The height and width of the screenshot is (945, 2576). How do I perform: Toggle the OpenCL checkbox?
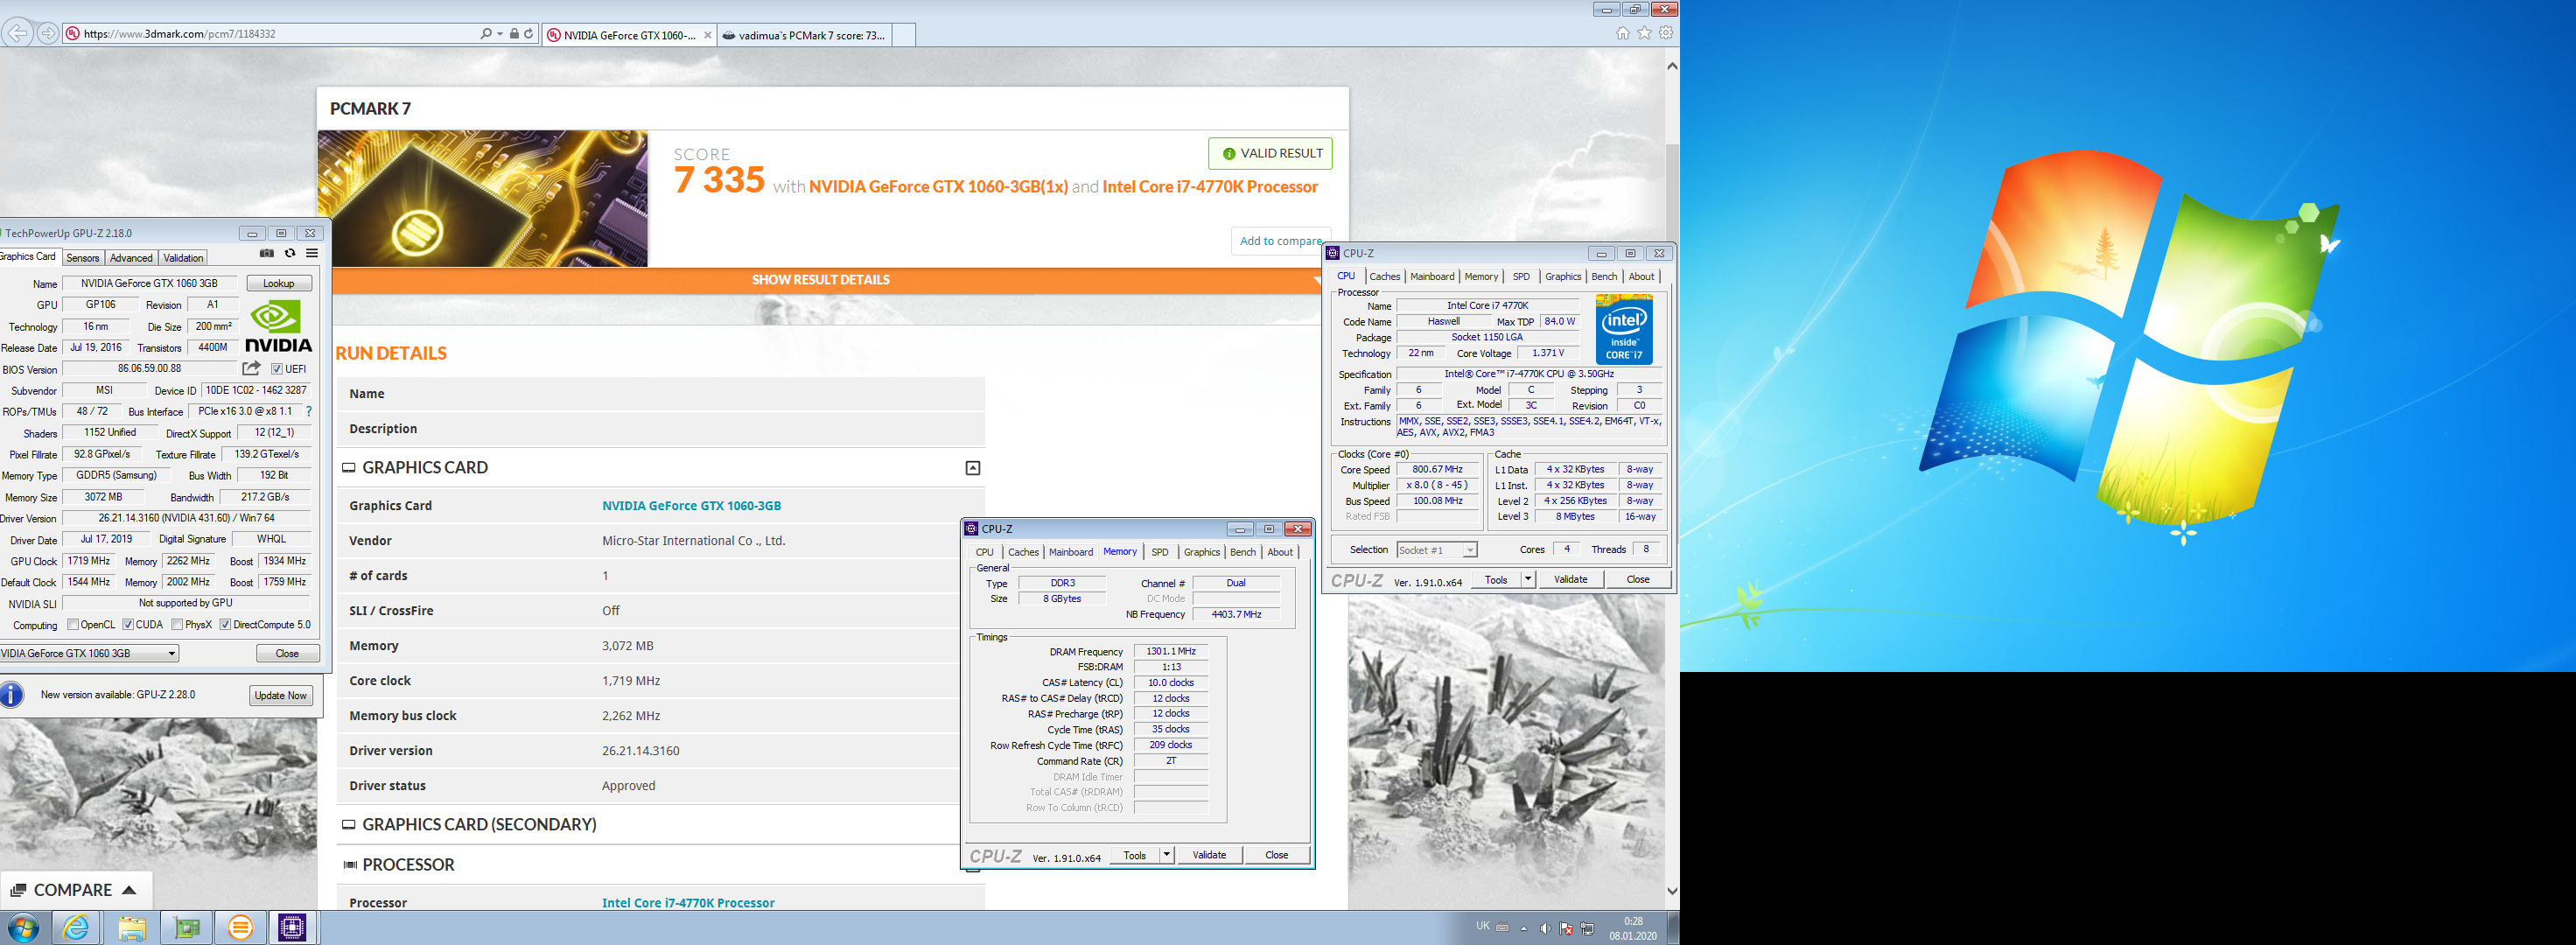tap(73, 625)
